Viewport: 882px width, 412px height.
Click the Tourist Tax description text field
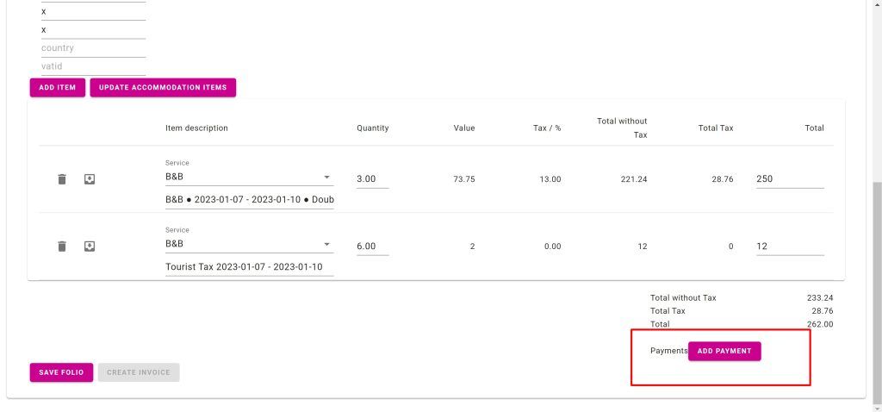pyautogui.click(x=249, y=266)
